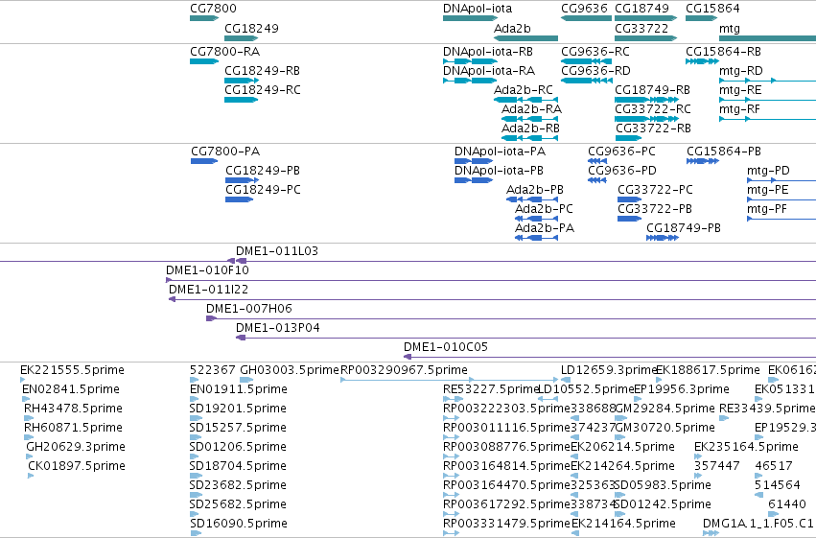Click EST GH20629.3prime
This screenshot has height=538, width=816.
[29, 457]
